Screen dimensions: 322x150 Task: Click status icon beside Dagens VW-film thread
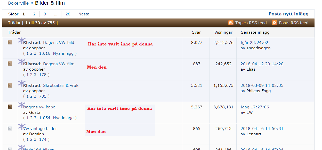tap(10, 64)
